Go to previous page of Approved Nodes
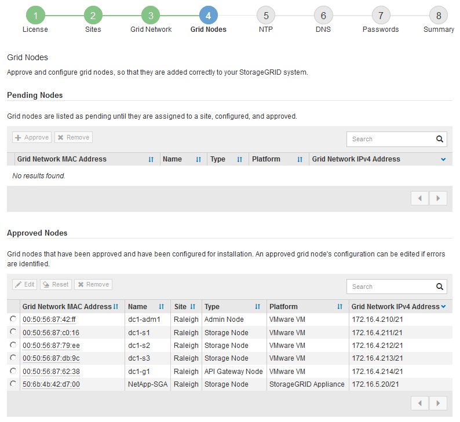Screen dimensions: 460x422 click(x=419, y=403)
